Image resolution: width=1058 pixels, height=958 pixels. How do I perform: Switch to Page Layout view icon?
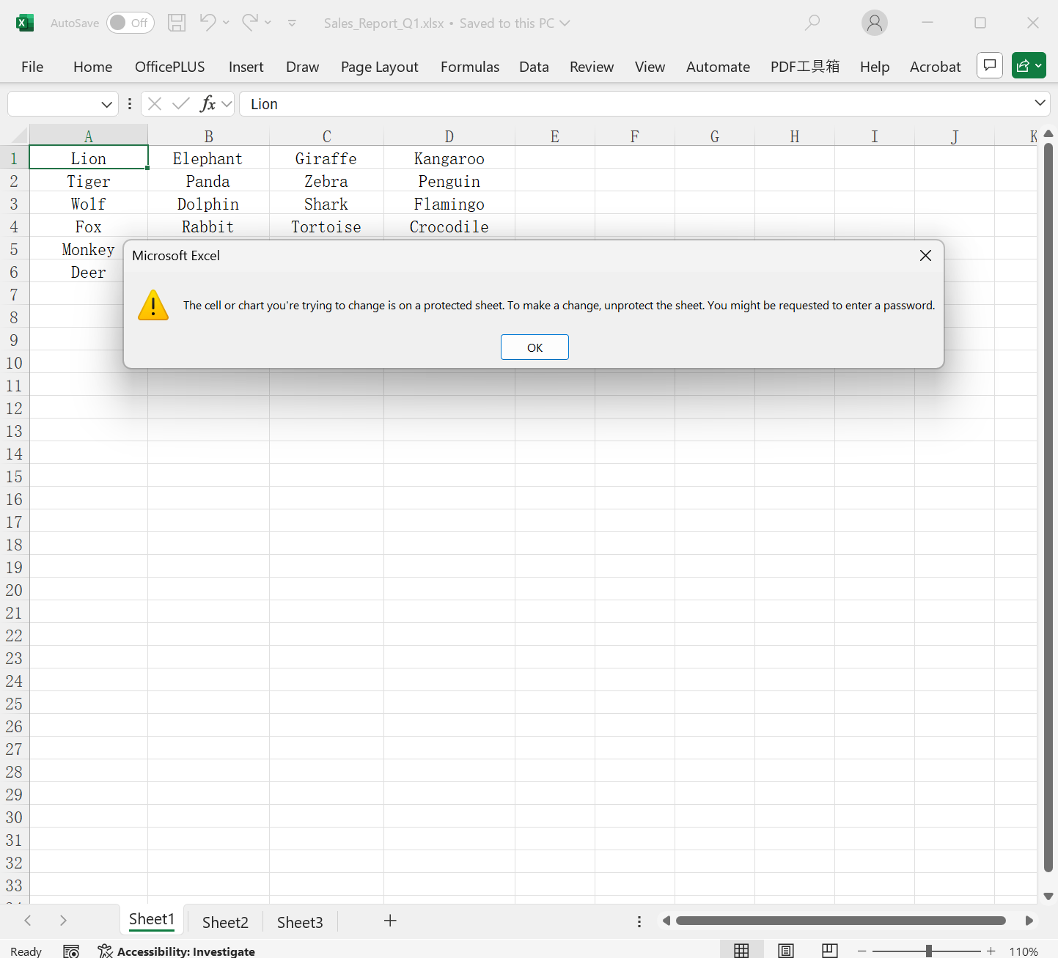786,951
